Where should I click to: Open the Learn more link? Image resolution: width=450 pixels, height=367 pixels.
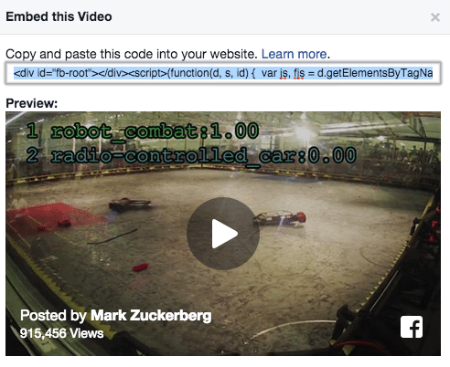click(294, 54)
